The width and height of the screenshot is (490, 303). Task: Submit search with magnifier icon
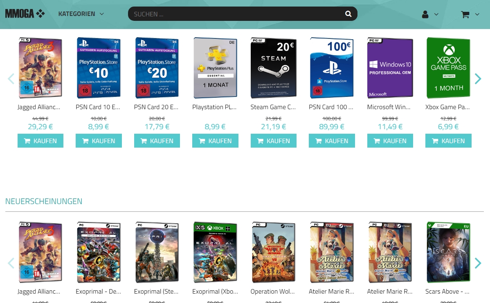(348, 14)
